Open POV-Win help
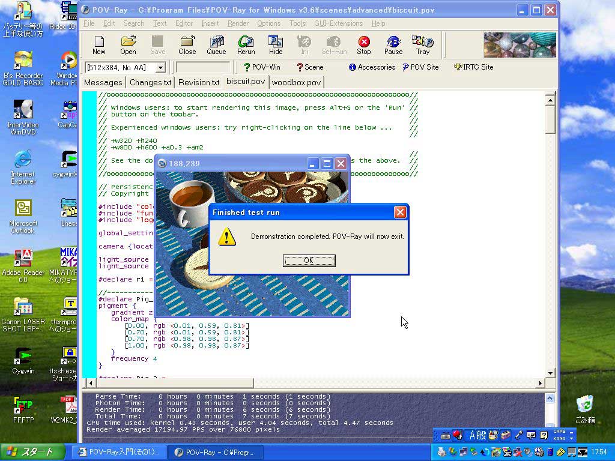 point(262,67)
